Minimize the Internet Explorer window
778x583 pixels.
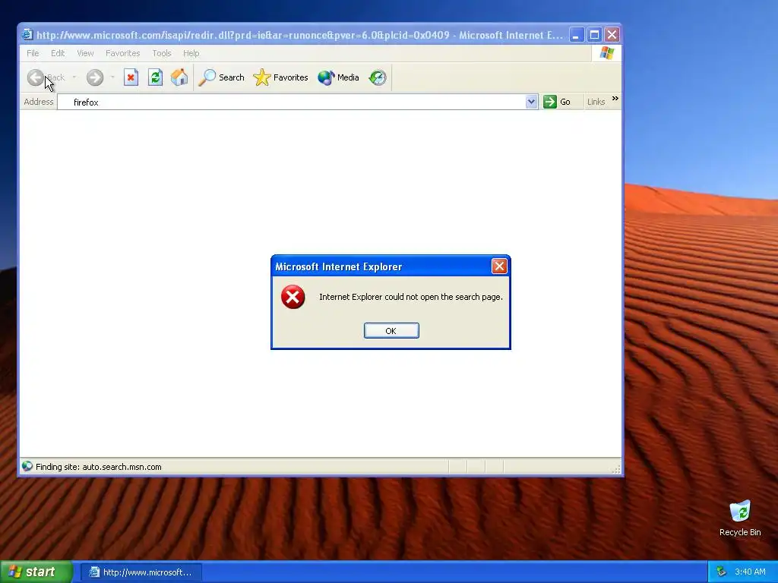(x=576, y=35)
